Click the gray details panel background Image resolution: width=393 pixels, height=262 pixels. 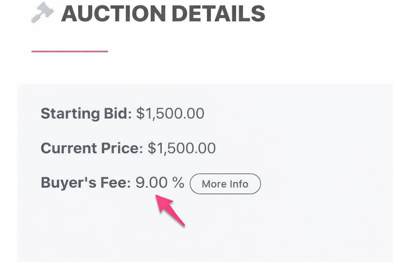click(307, 230)
